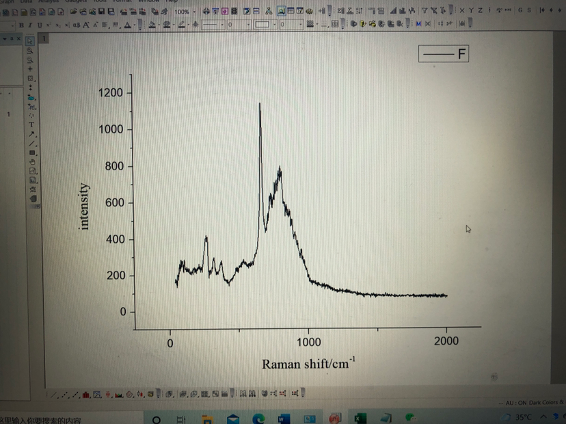The height and width of the screenshot is (424, 566).
Task: Click the Font Color A button
Action: point(127,25)
